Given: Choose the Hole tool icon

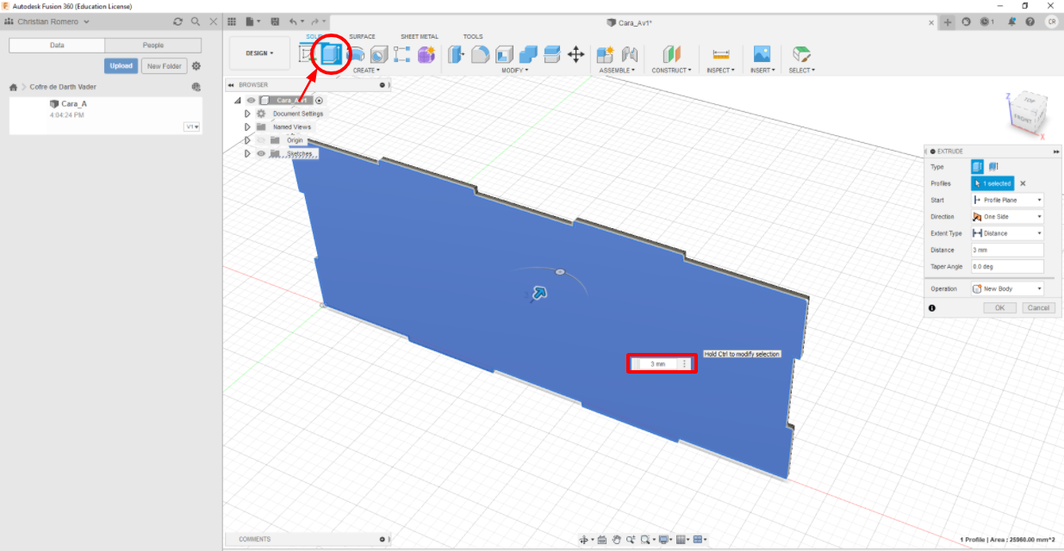Looking at the screenshot, I should coord(378,54).
